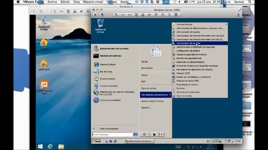Open the wrench settings icon in Server 2008 toolbar
268x150 pixels.
click(x=116, y=15)
